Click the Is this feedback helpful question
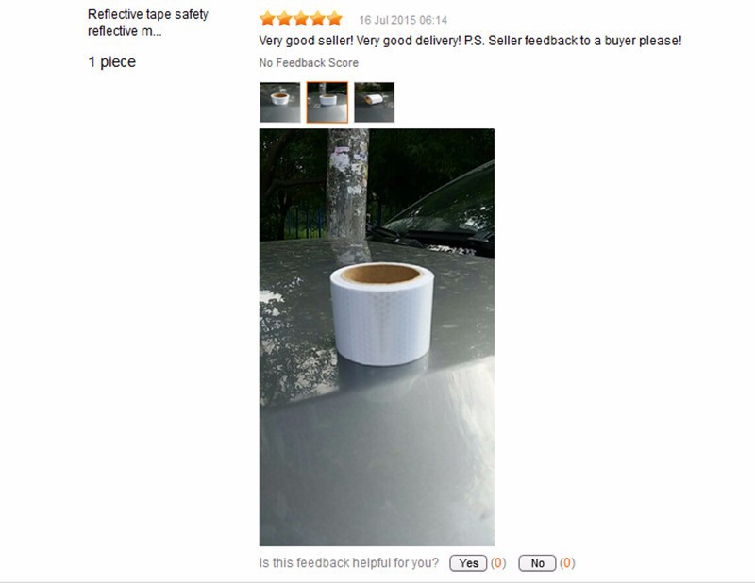 [349, 563]
